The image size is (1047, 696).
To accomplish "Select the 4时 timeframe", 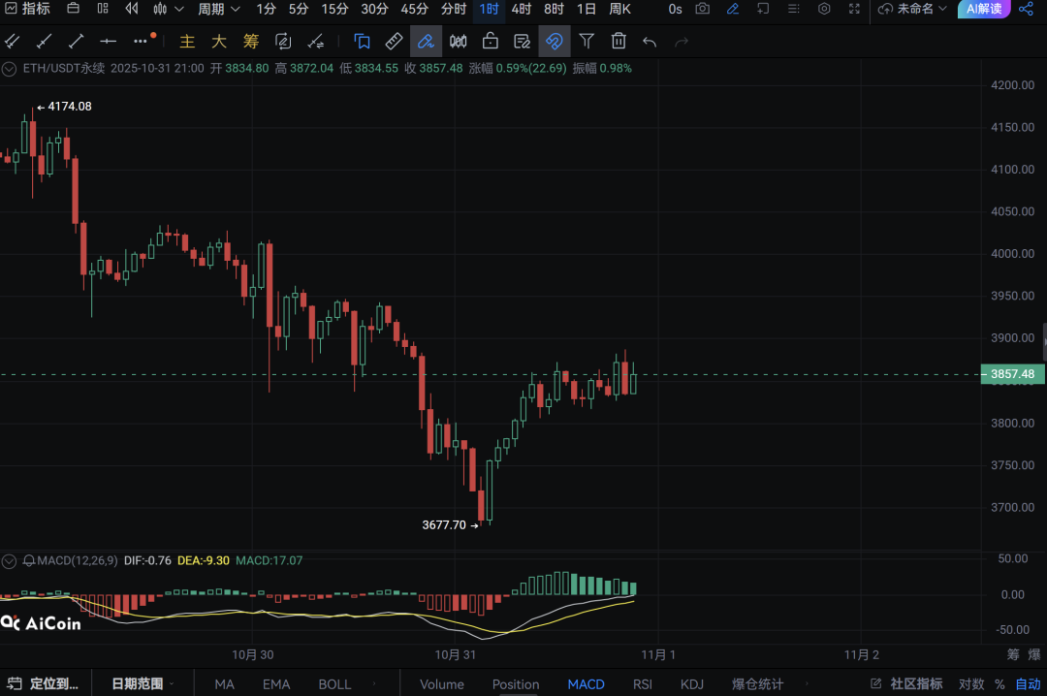I will [522, 9].
